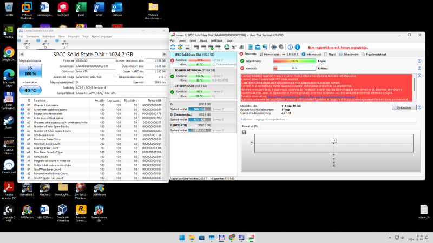Click help icon beside Újratesztelés button

(x=419, y=107)
